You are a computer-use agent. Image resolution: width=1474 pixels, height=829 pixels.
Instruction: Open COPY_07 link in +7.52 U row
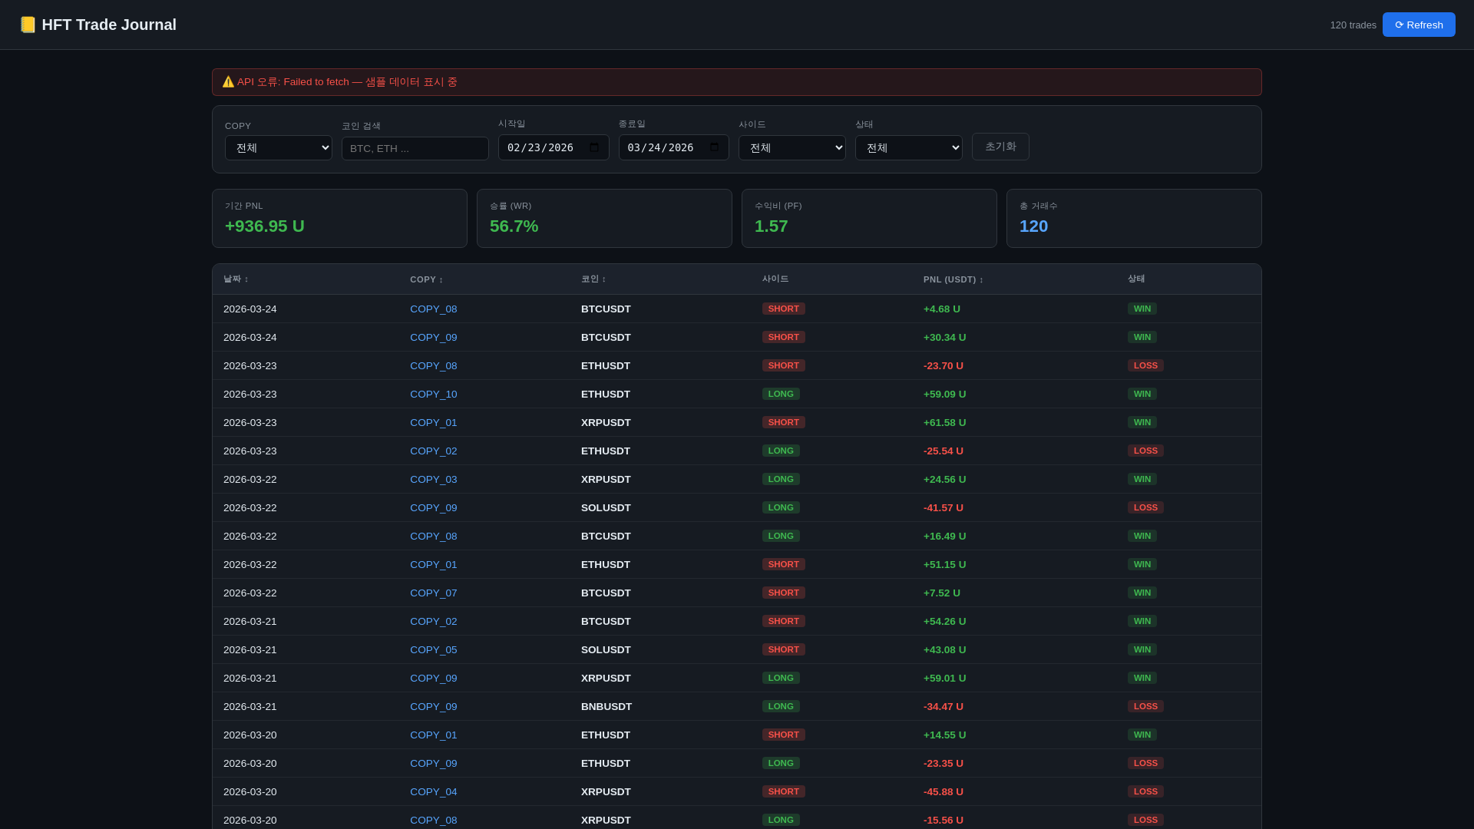tap(434, 593)
